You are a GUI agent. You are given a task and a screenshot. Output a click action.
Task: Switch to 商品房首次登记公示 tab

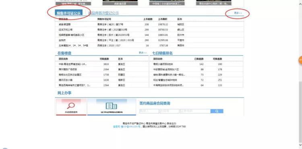pyautogui.click(x=103, y=13)
